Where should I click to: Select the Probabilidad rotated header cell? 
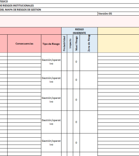(64, 44)
